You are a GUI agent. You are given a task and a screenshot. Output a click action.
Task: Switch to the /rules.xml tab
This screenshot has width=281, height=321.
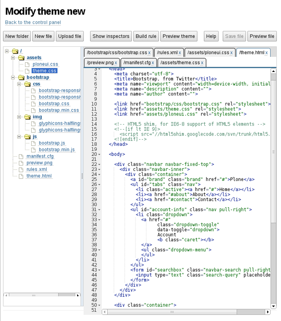tap(167, 53)
